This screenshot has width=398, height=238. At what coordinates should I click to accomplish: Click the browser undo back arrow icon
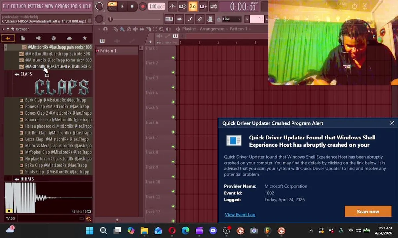tap(13, 29)
